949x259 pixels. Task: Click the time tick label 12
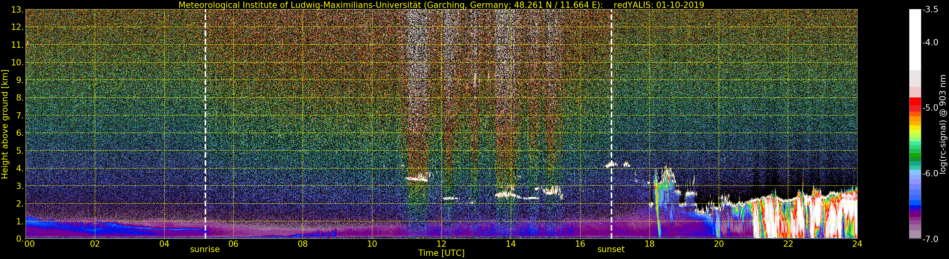(441, 244)
